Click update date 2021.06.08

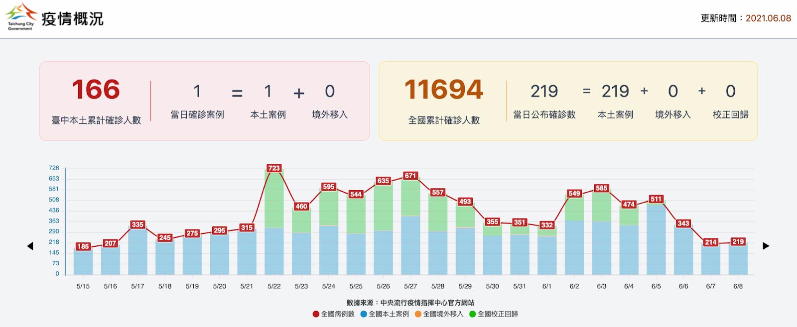point(768,18)
